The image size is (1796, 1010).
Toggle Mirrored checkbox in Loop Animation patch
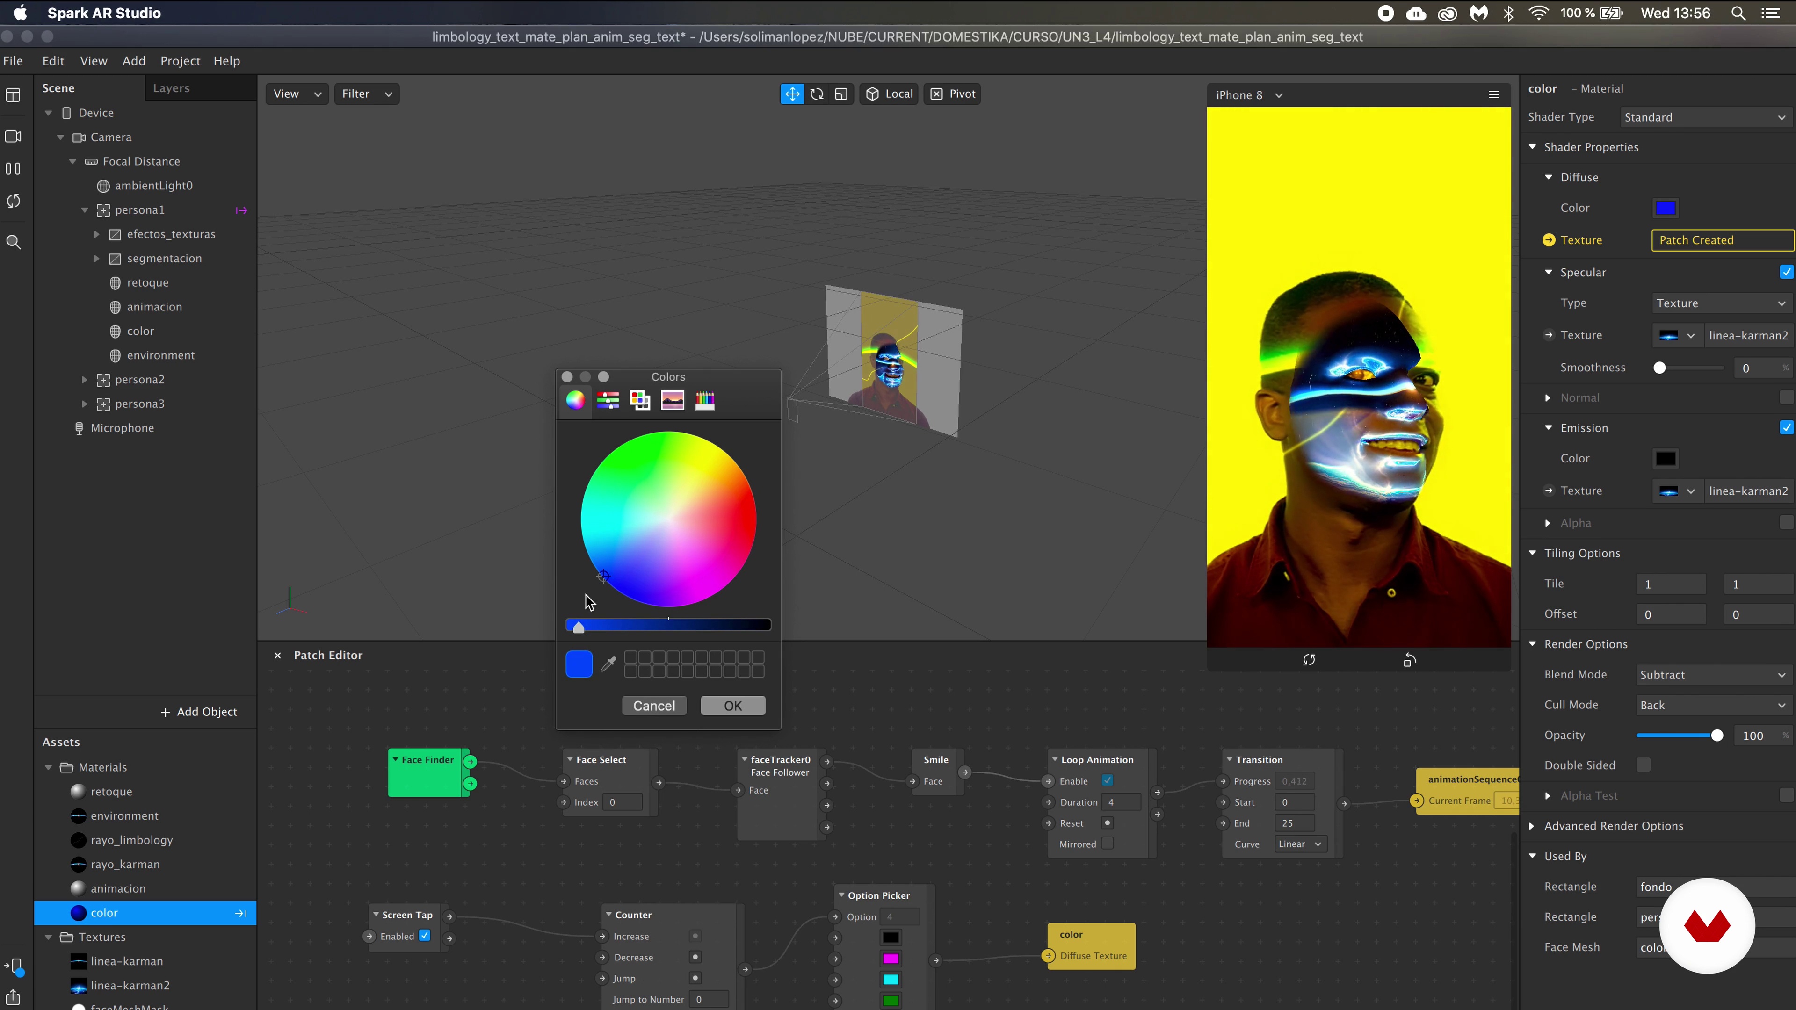[1107, 844]
